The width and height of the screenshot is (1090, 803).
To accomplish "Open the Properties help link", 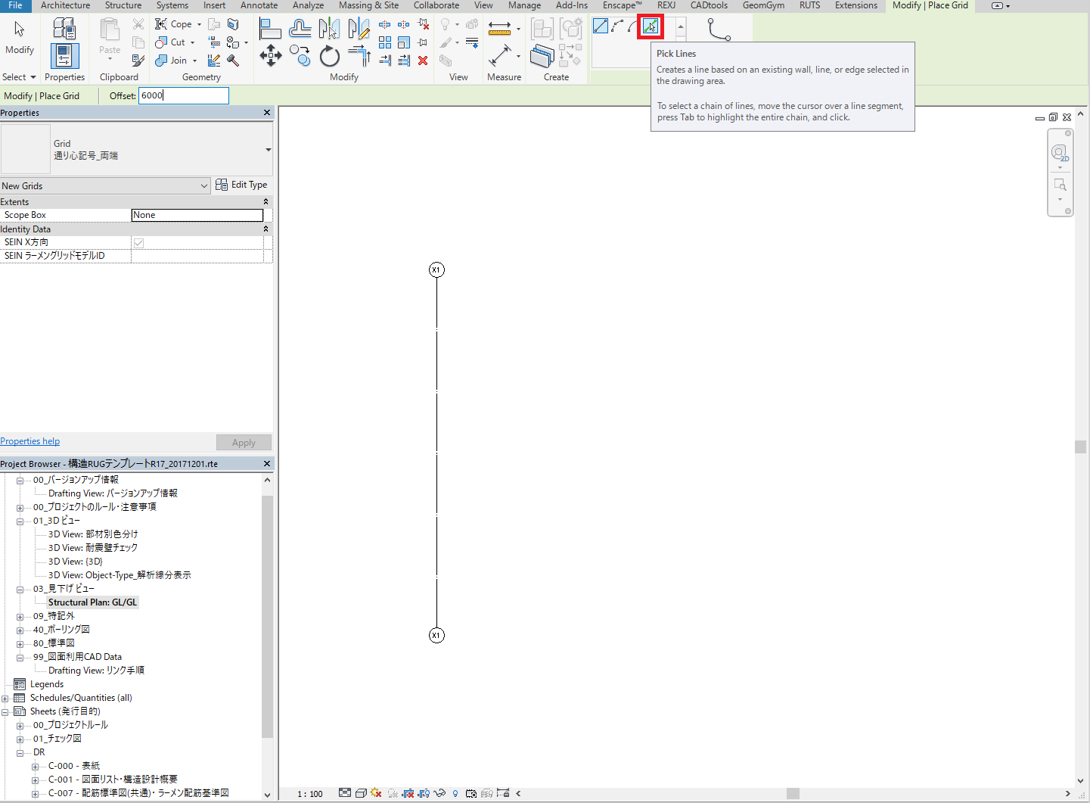I will pyautogui.click(x=30, y=441).
